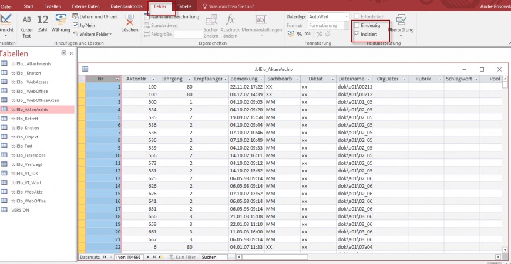The width and height of the screenshot is (511, 264).
Task: Switch to the Start tab
Action: [x=28, y=6]
